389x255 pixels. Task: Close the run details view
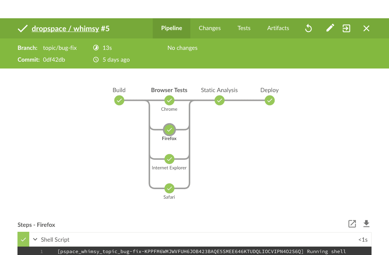click(x=366, y=28)
